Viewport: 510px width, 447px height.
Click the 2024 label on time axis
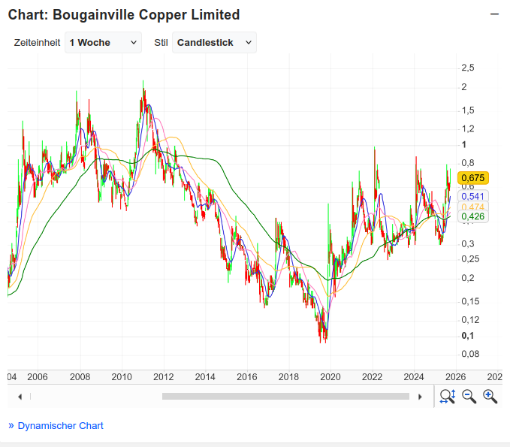click(414, 377)
